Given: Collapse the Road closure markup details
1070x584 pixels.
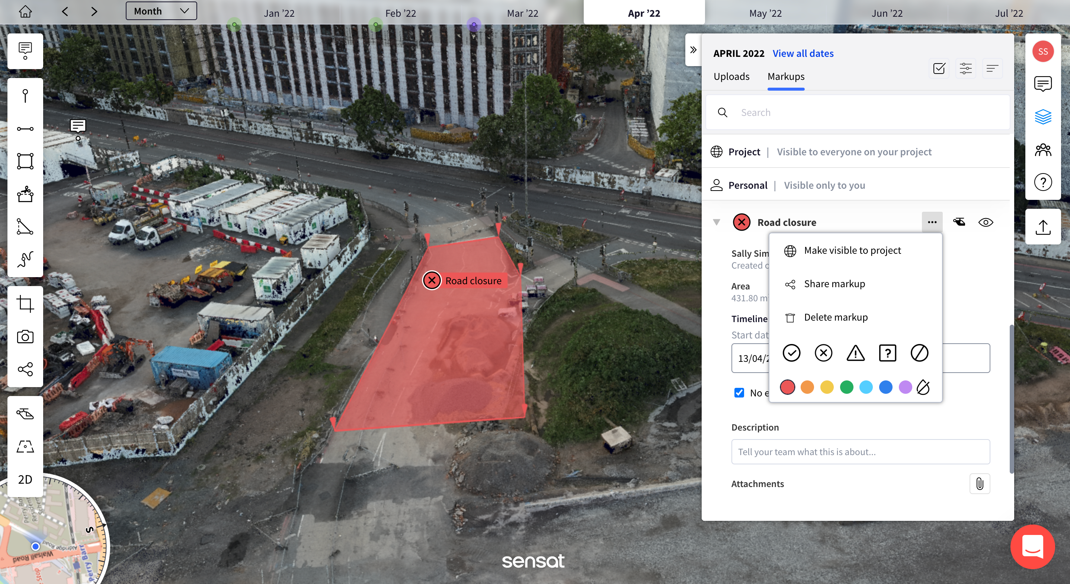Looking at the screenshot, I should click(717, 222).
